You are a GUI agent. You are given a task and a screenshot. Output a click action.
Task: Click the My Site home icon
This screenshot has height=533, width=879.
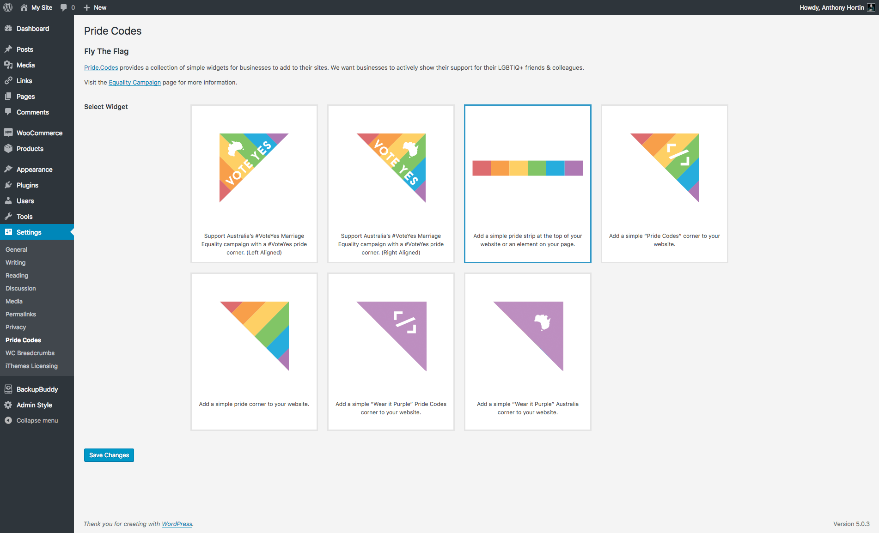(24, 7)
